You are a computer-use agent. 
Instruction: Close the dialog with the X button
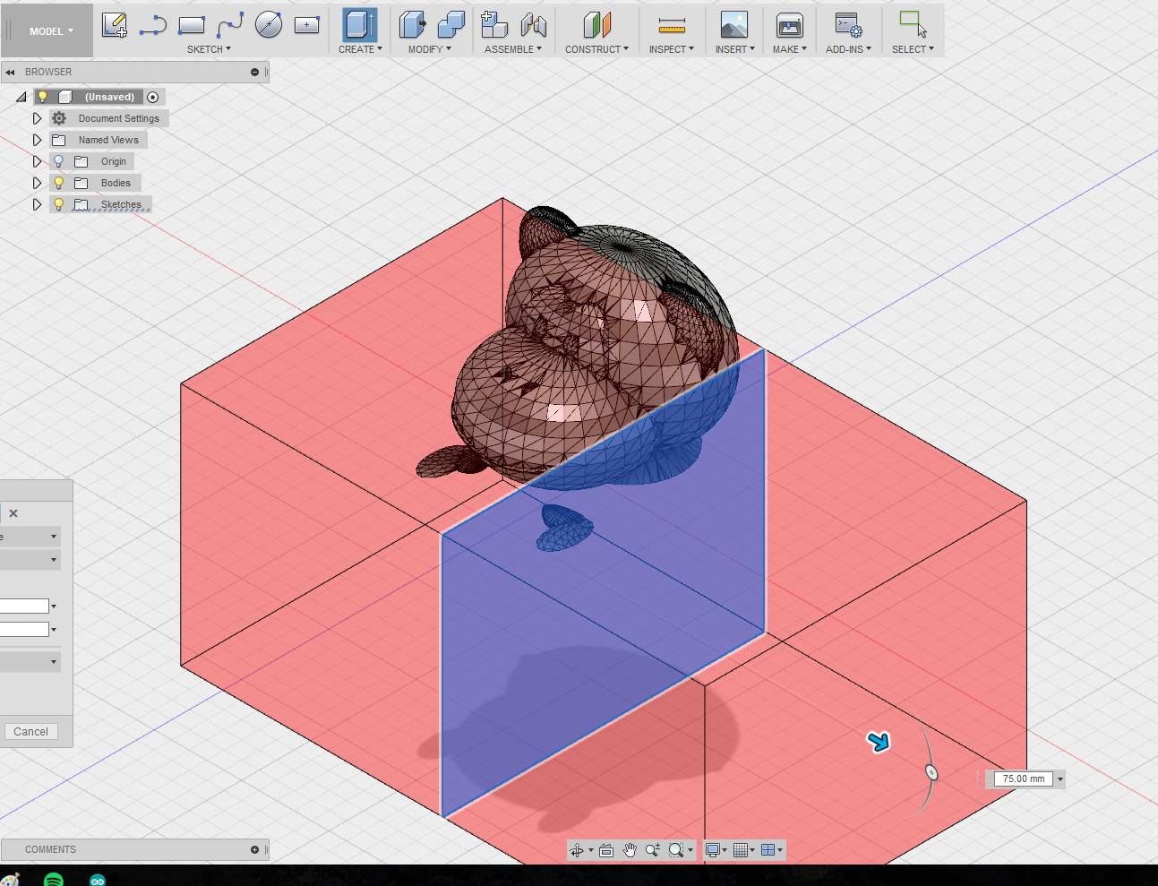(x=13, y=513)
